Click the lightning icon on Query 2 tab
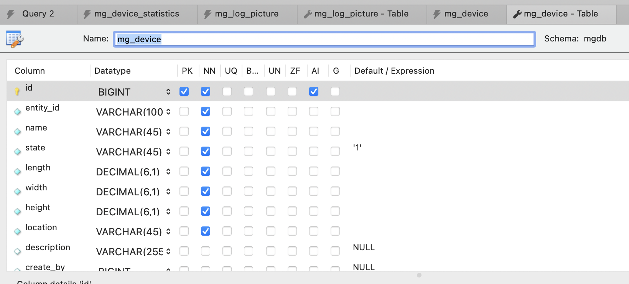Image resolution: width=629 pixels, height=284 pixels. [11, 14]
